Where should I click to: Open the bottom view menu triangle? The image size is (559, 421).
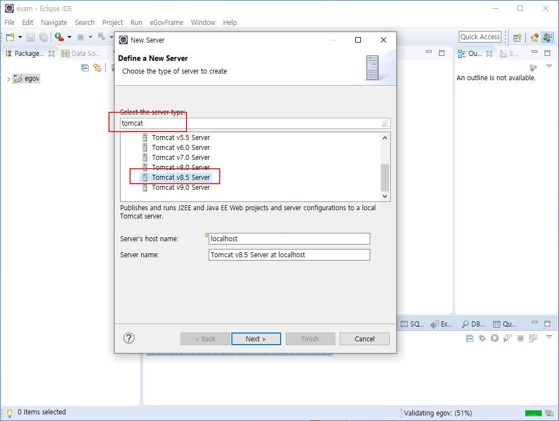549,336
